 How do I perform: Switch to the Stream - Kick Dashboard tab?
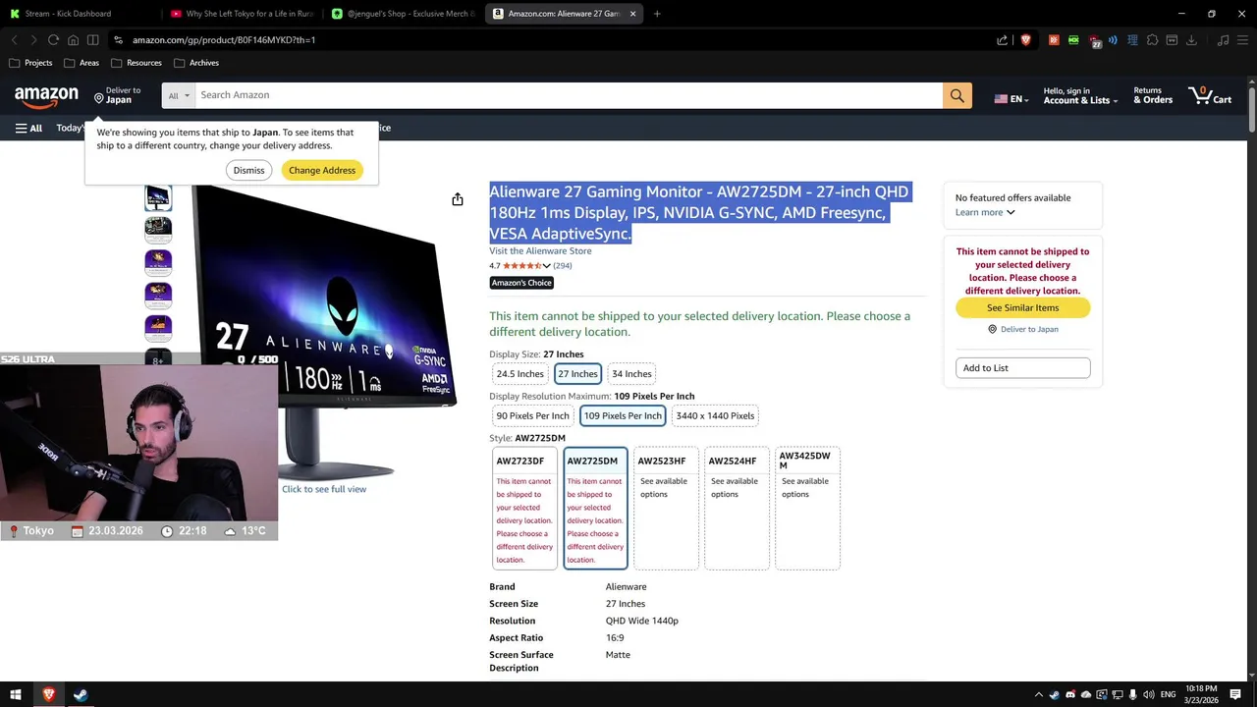tap(79, 14)
